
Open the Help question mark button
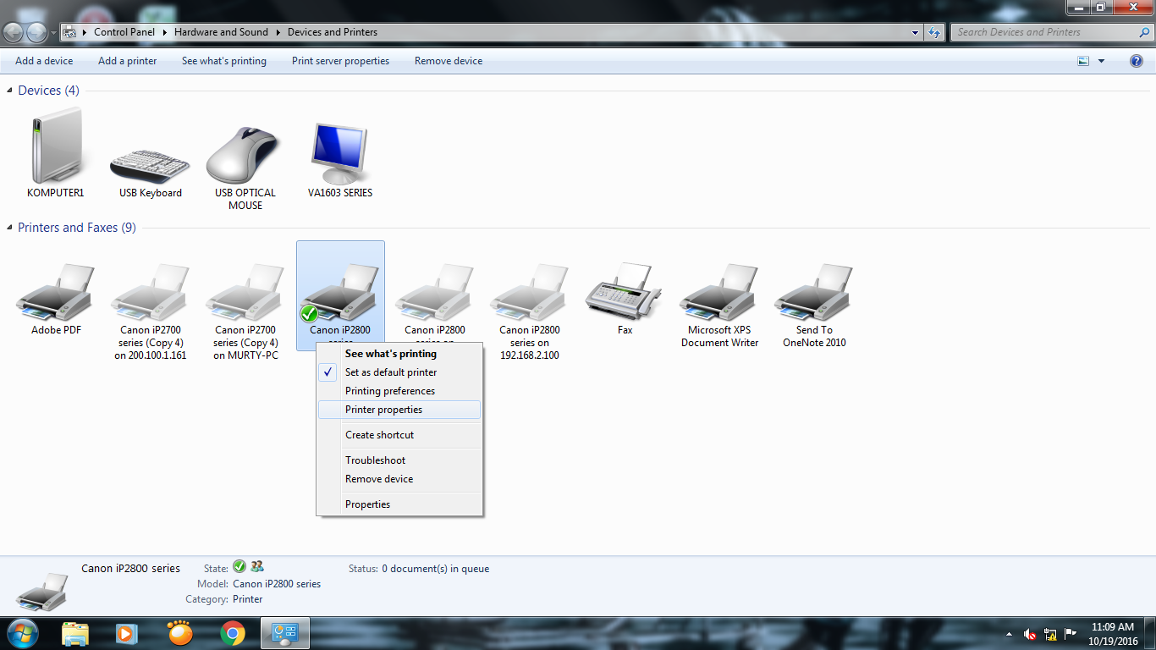(x=1136, y=60)
